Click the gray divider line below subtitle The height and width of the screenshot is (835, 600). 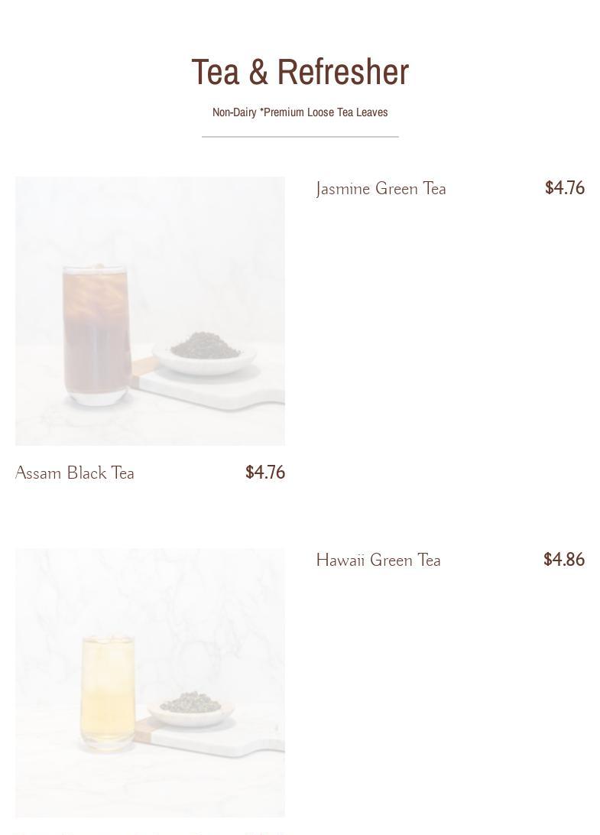tap(300, 137)
